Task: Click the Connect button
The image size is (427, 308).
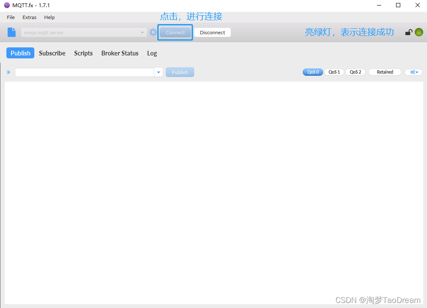Action: point(175,33)
